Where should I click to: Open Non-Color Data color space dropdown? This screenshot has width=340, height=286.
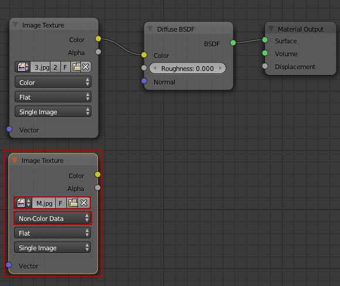click(53, 219)
